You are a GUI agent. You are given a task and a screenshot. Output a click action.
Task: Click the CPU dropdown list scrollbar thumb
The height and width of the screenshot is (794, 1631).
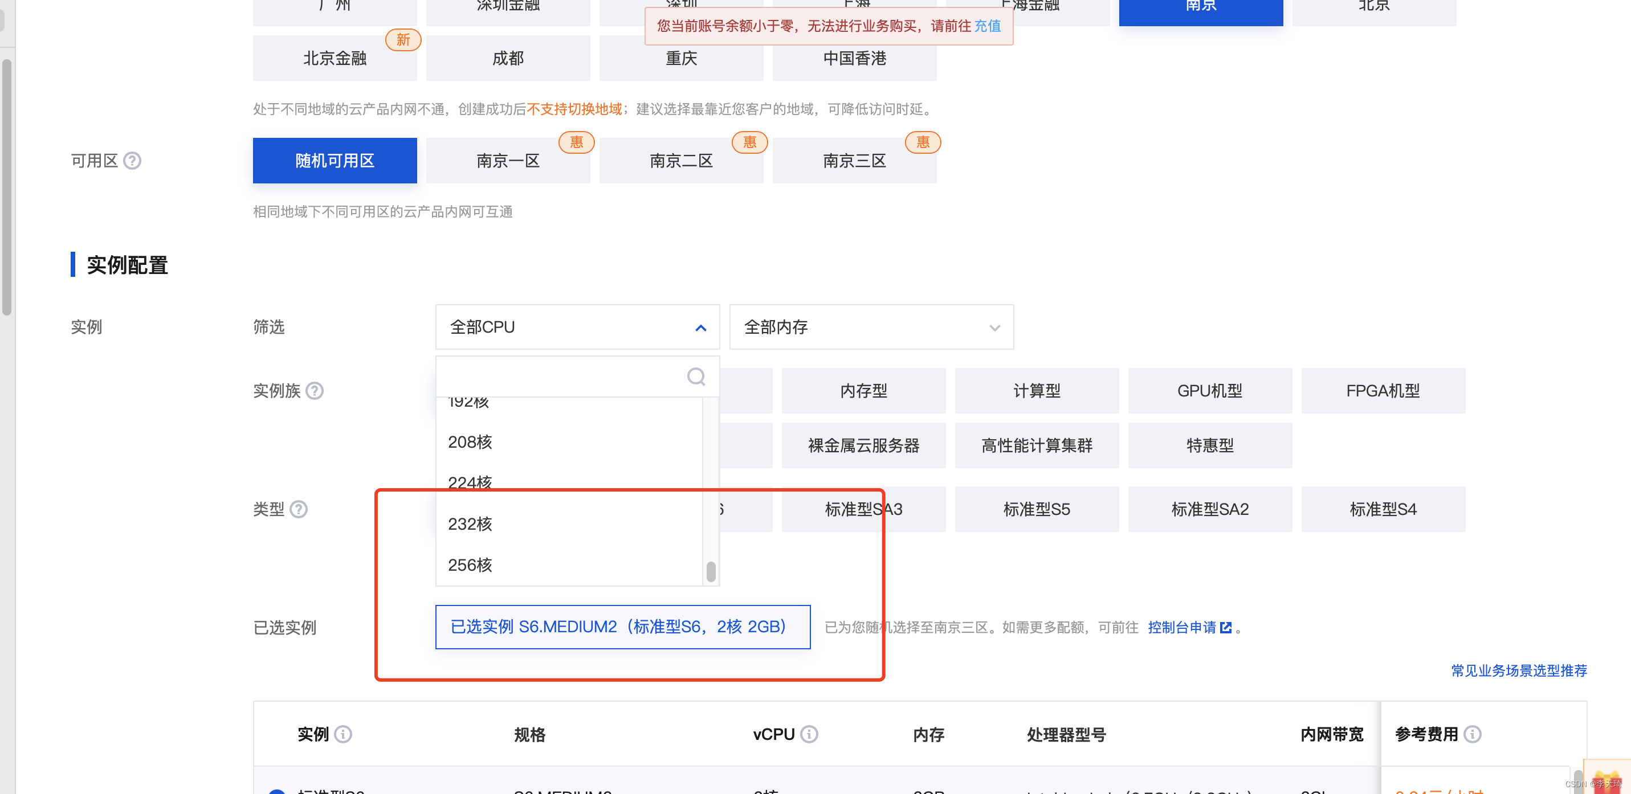711,571
